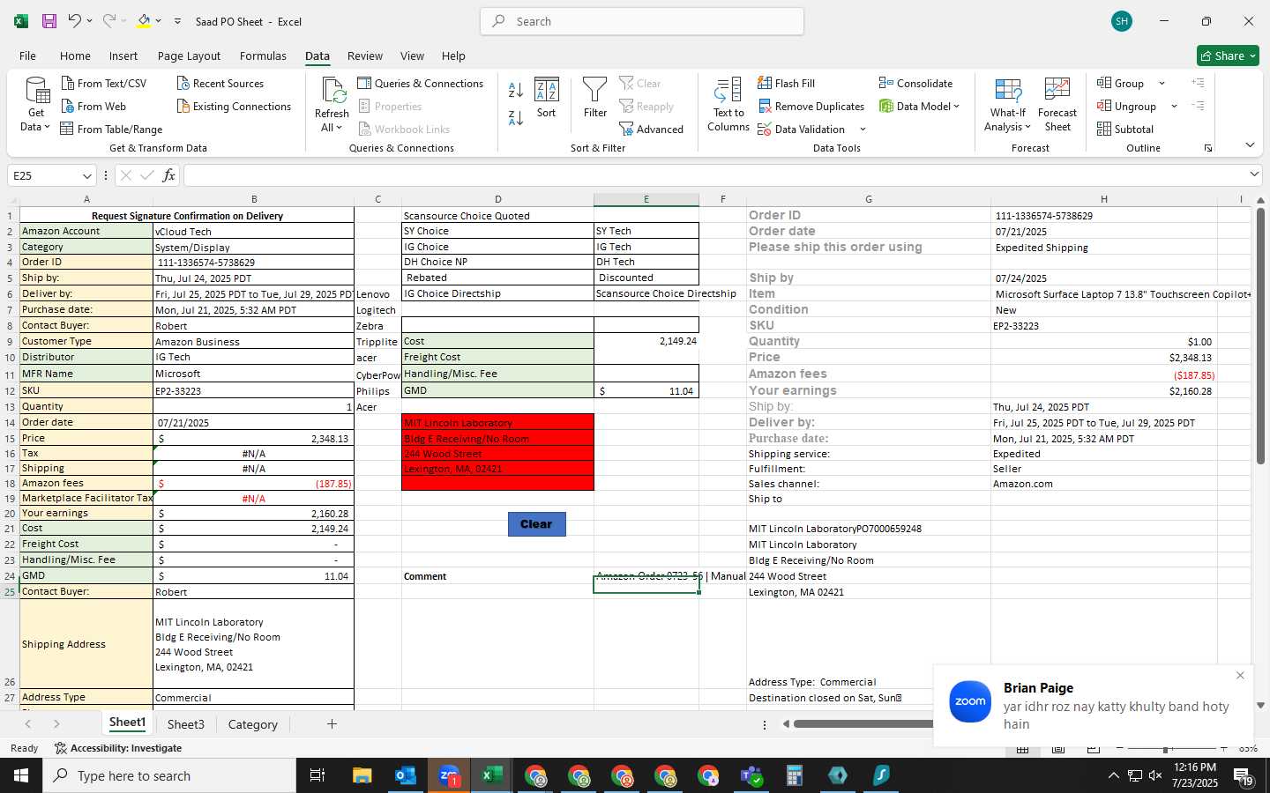Turn on the Filter funnel
The height and width of the screenshot is (793, 1270).
(595, 98)
